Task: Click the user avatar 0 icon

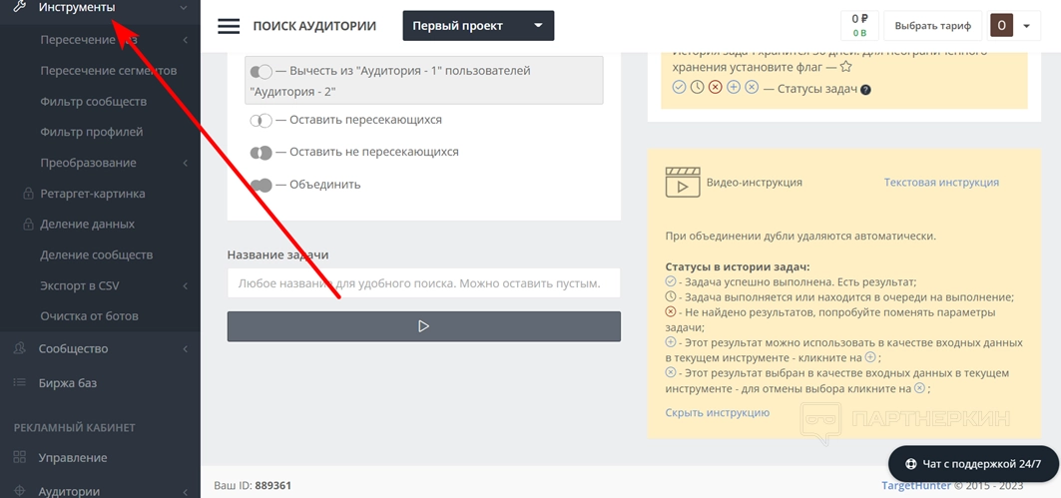Action: (1001, 26)
